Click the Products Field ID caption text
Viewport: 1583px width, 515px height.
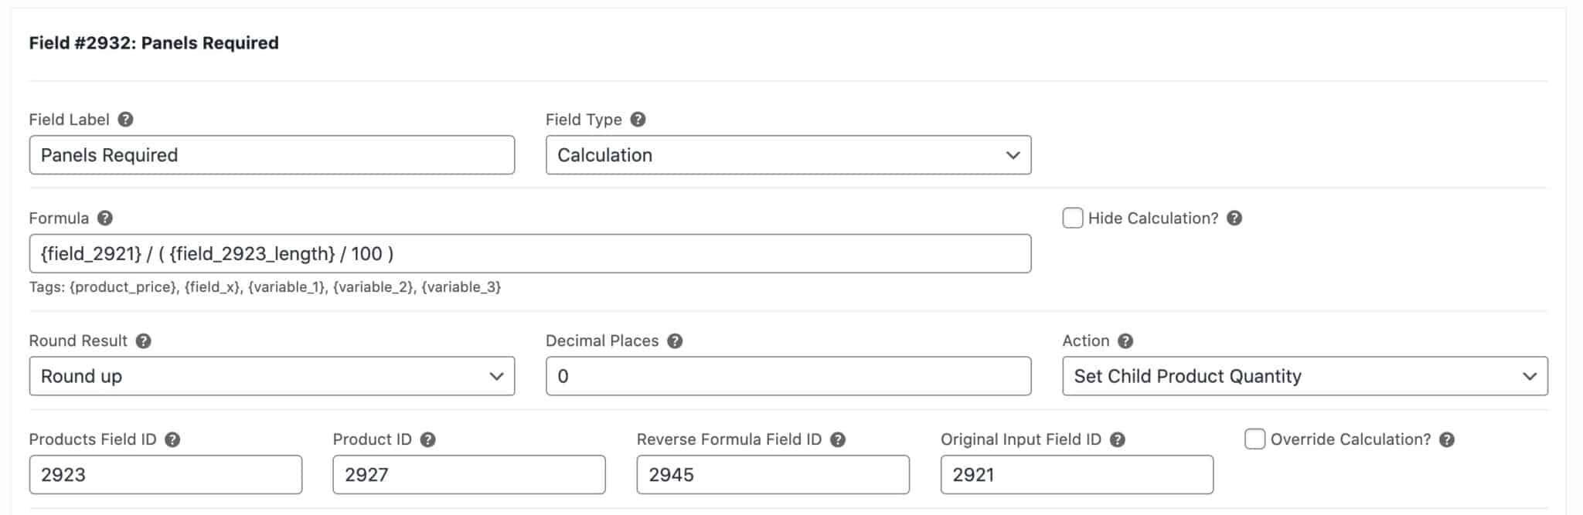(93, 439)
